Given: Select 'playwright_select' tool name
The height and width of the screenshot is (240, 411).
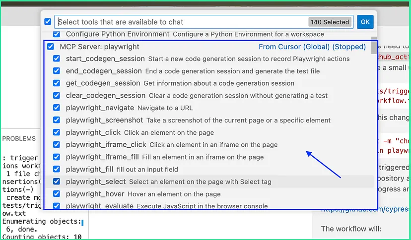Looking at the screenshot, I should (x=96, y=181).
